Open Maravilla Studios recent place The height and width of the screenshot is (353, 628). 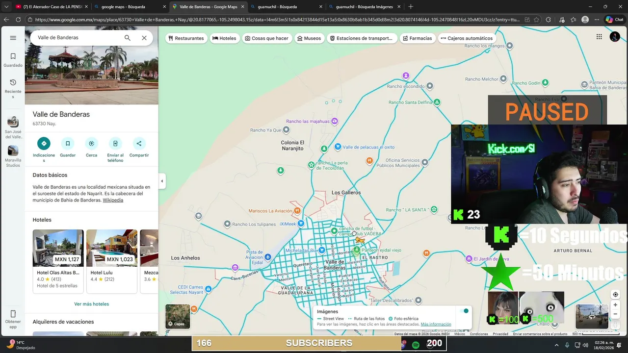[13, 156]
